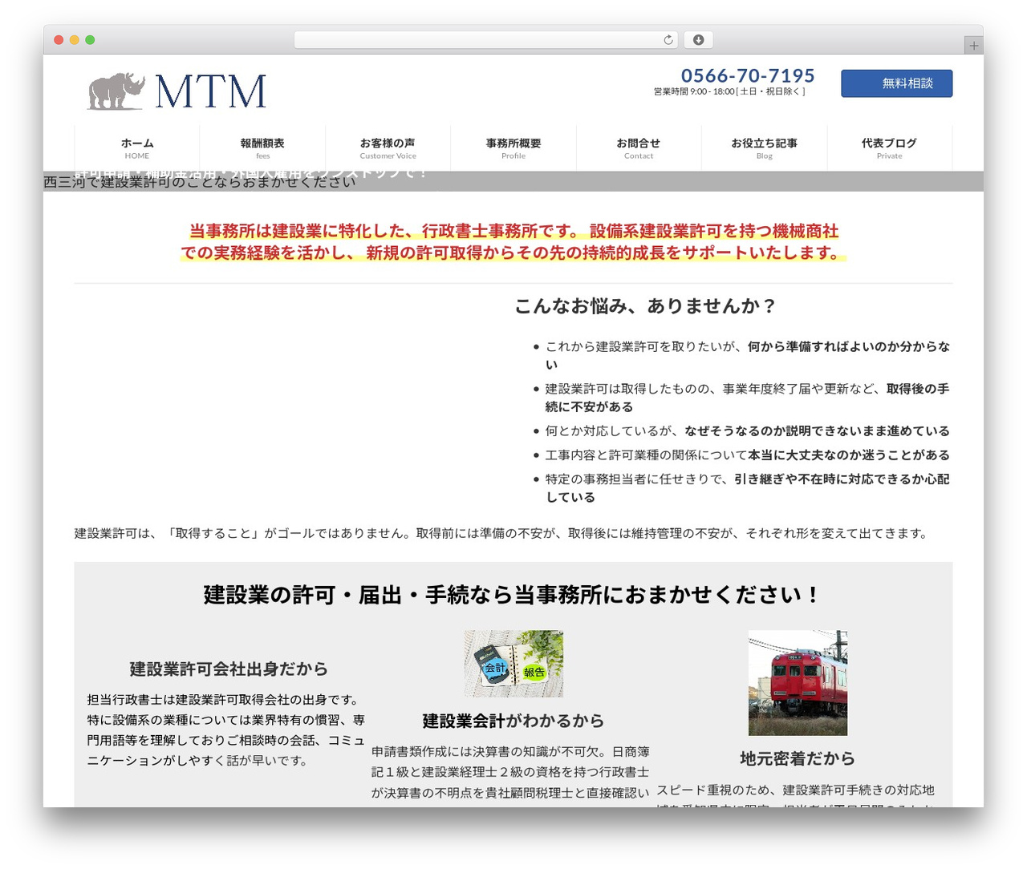Click heading 建設業会計がわかるから
Screen dimensions: 1027x869
(x=513, y=721)
